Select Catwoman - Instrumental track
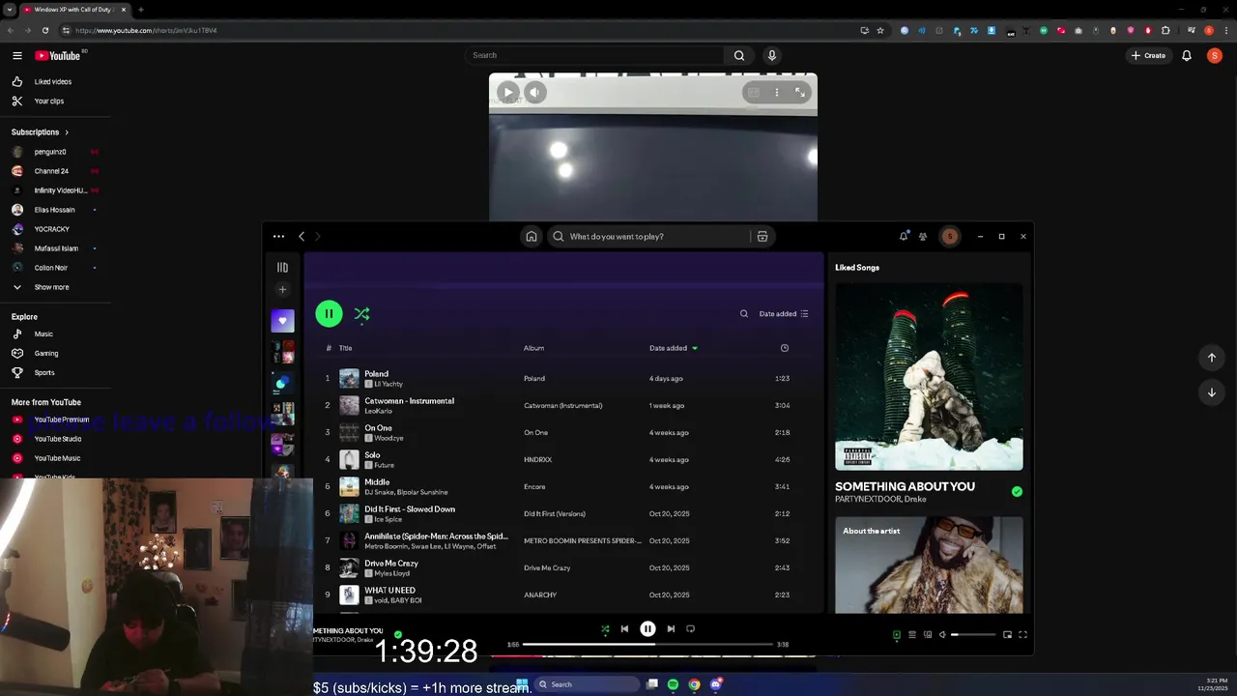The image size is (1237, 696). (x=564, y=405)
